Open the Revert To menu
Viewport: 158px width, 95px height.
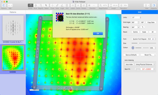tap(148, 55)
